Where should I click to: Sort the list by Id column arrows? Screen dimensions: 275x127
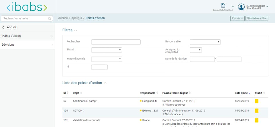coord(68,93)
